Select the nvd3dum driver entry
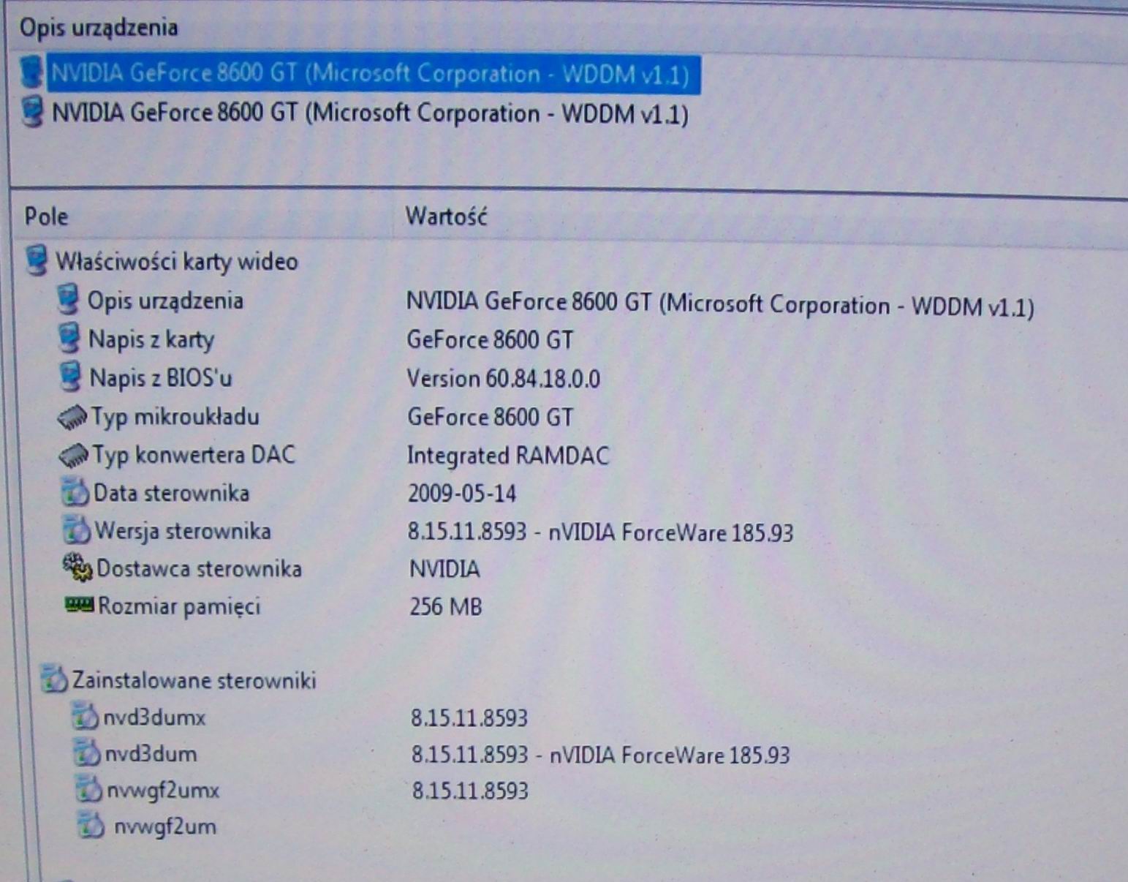Screen dimensions: 1128x882 151,754
